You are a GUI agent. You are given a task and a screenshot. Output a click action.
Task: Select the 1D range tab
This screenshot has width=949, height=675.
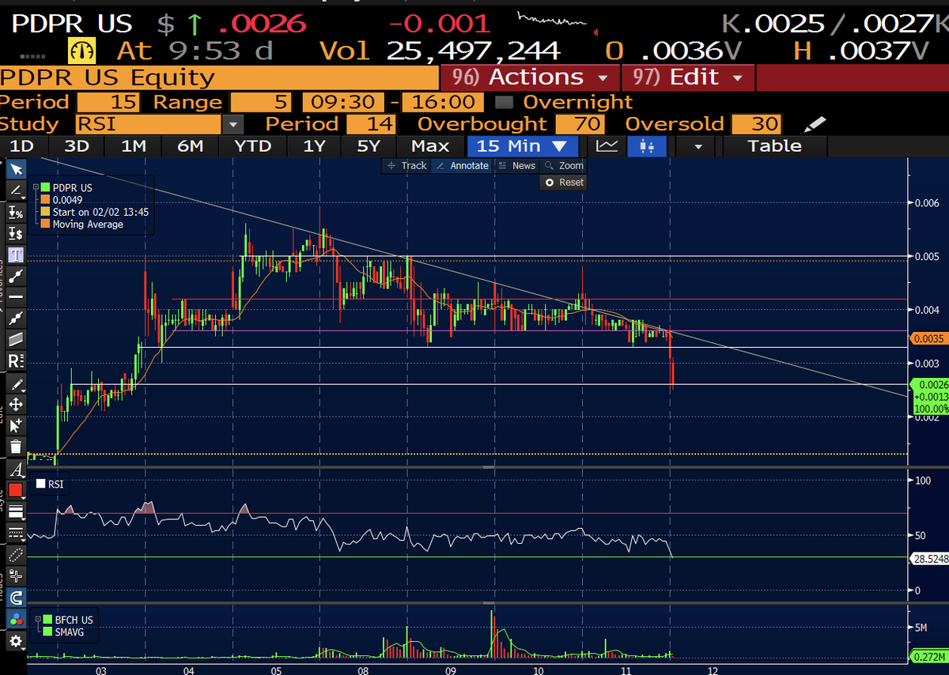click(21, 146)
